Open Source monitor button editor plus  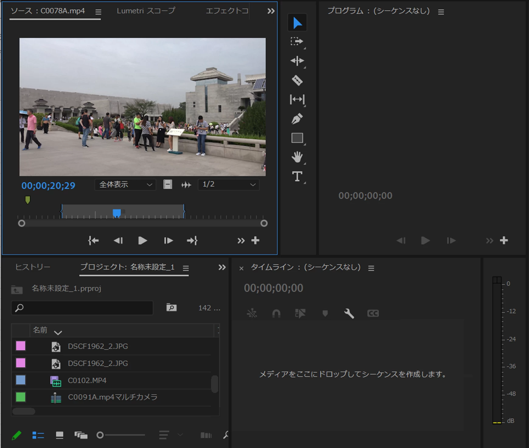(255, 241)
